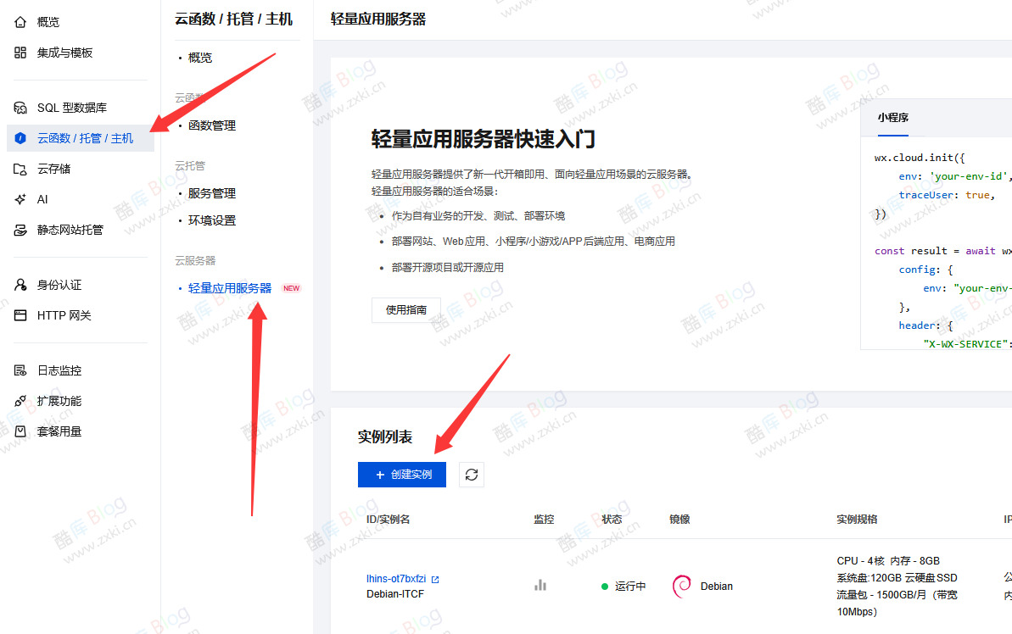Screen dimensions: 1012x634
Task: Click the ID/实例名 column header
Action: [x=388, y=520]
